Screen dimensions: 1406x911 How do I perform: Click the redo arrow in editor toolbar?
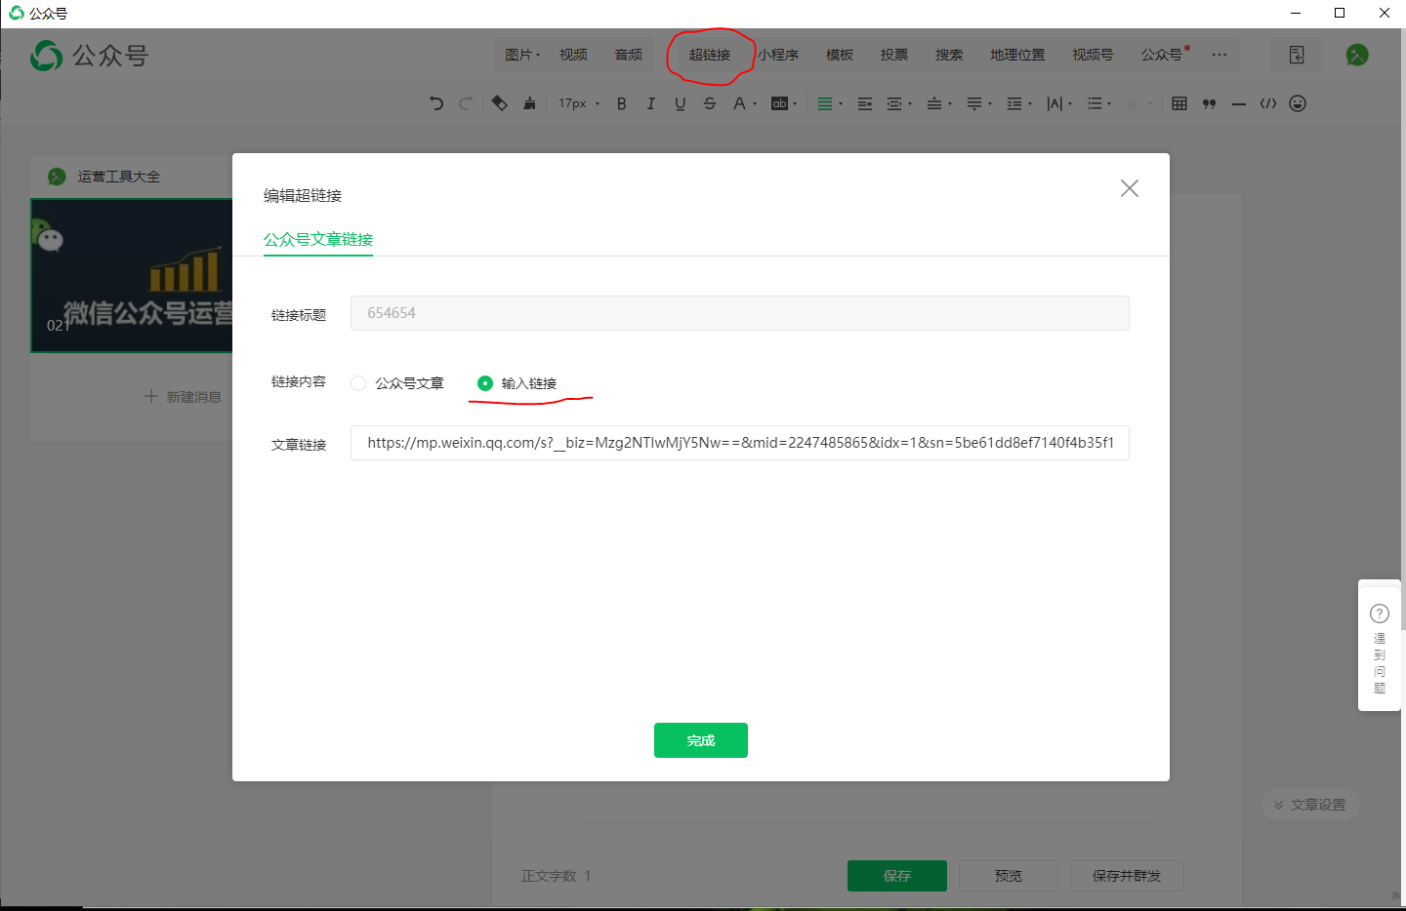(466, 103)
